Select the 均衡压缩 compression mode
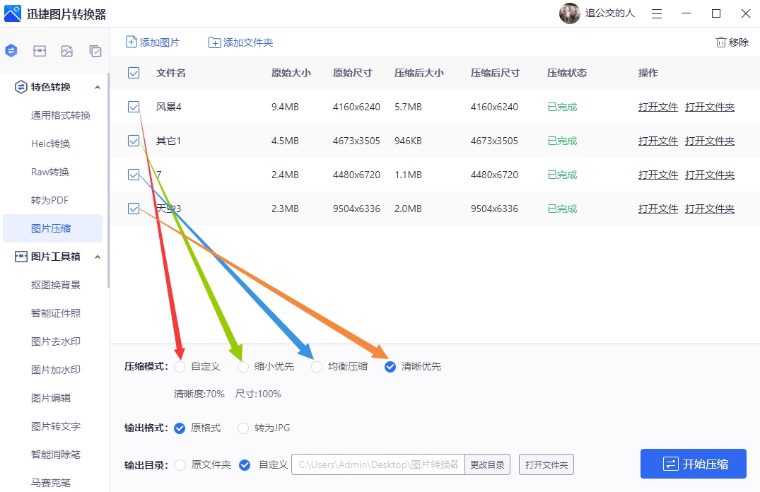The image size is (760, 492). tap(317, 367)
